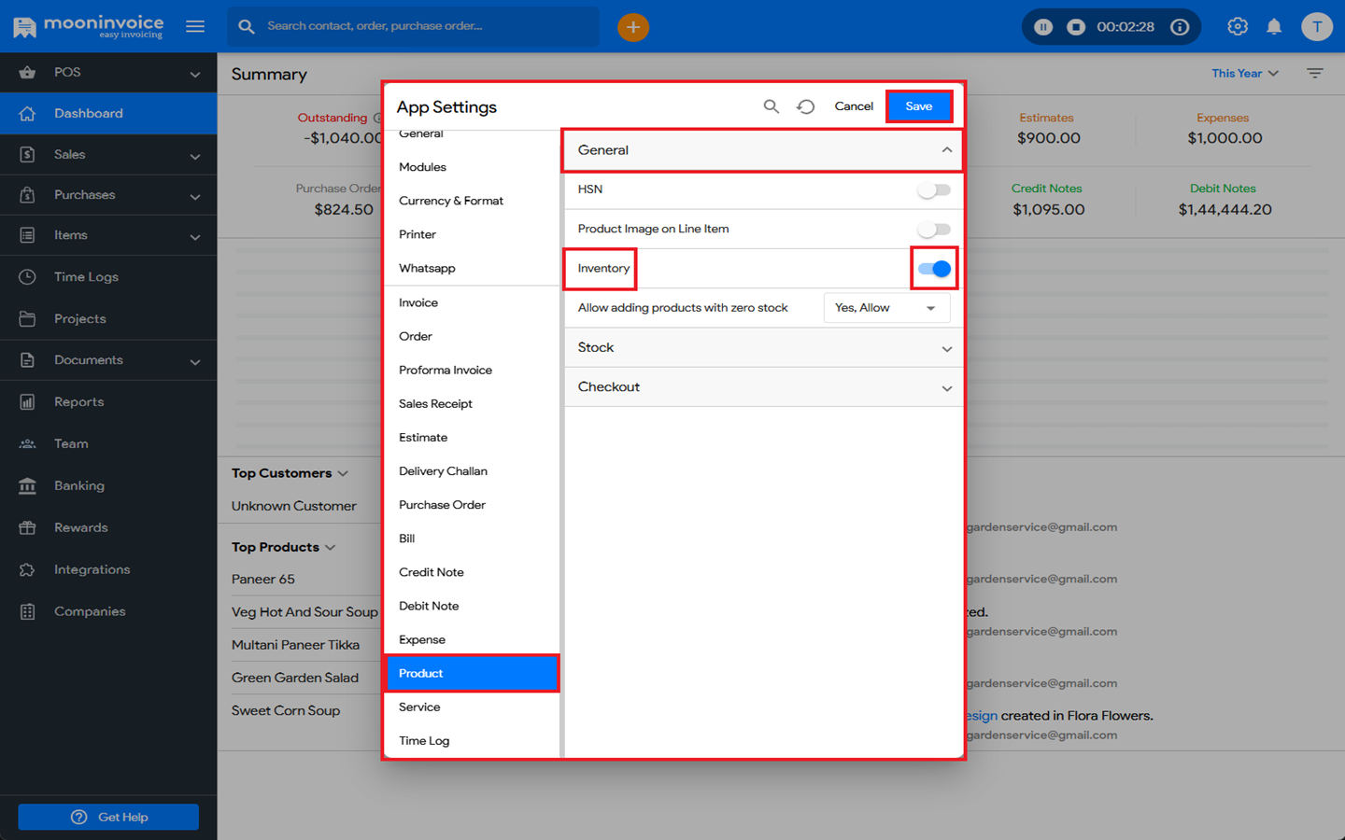1345x840 pixels.
Task: Toggle the hamburger menu icon
Action: tap(195, 26)
